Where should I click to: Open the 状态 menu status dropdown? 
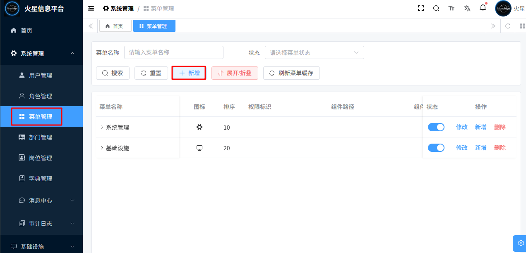pyautogui.click(x=314, y=52)
